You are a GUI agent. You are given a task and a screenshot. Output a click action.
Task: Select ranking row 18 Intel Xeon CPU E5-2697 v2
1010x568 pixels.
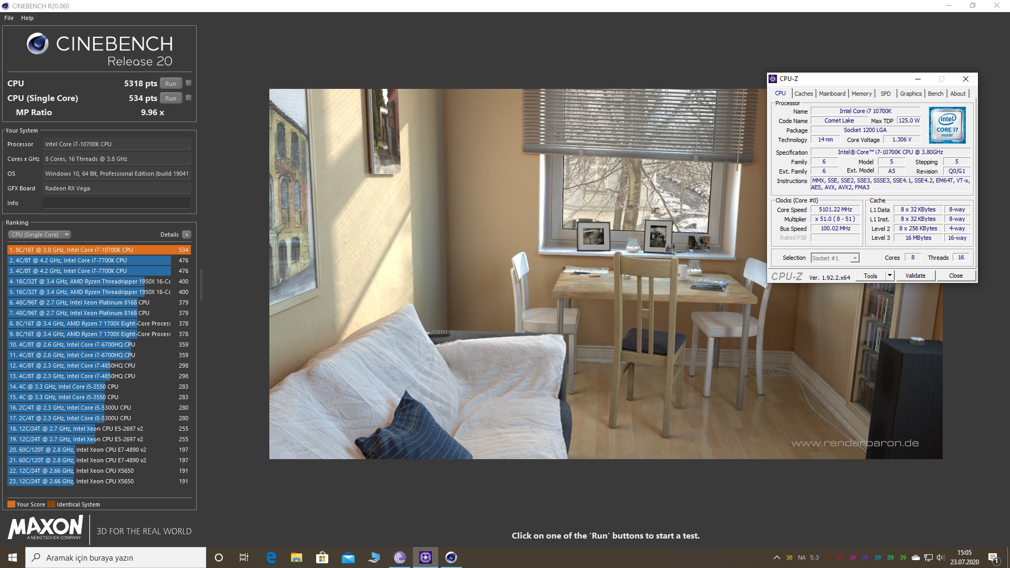click(99, 429)
